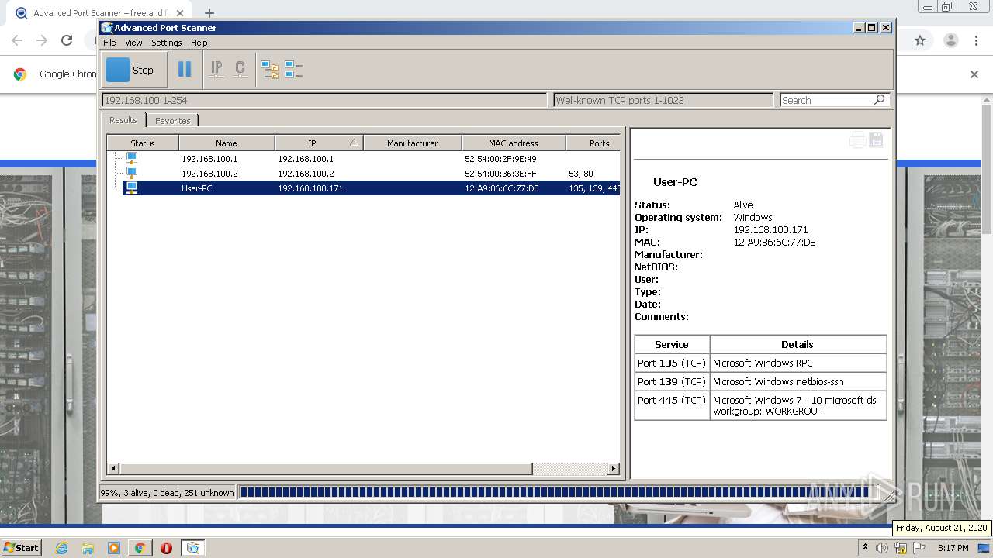Open the Windows Start menu
This screenshot has width=993, height=558.
(22, 547)
